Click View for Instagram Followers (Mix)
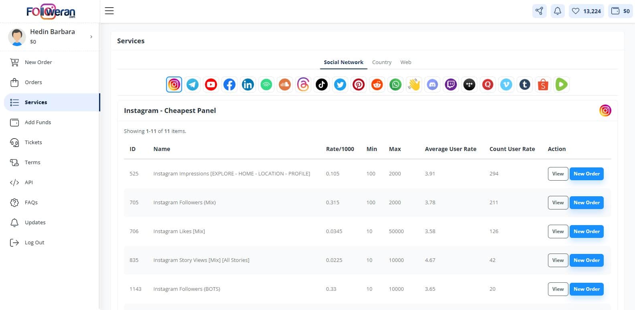Viewport: 635px width, 310px height. coord(558,203)
